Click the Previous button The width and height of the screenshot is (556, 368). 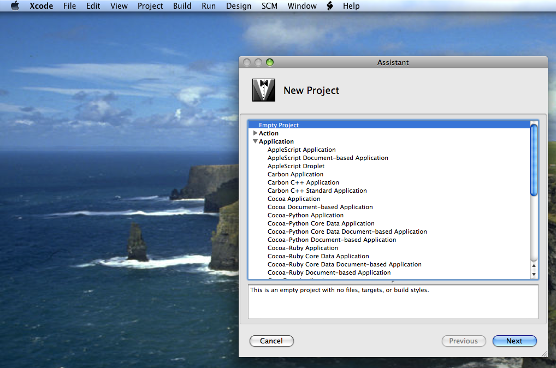[464, 341]
